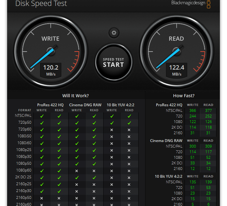Click the How Fast Cinema DNG RAW section title
This screenshot has width=227, height=206.
[x=166, y=140]
